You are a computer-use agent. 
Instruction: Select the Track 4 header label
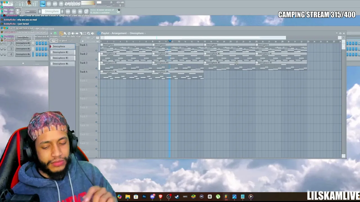(x=84, y=72)
